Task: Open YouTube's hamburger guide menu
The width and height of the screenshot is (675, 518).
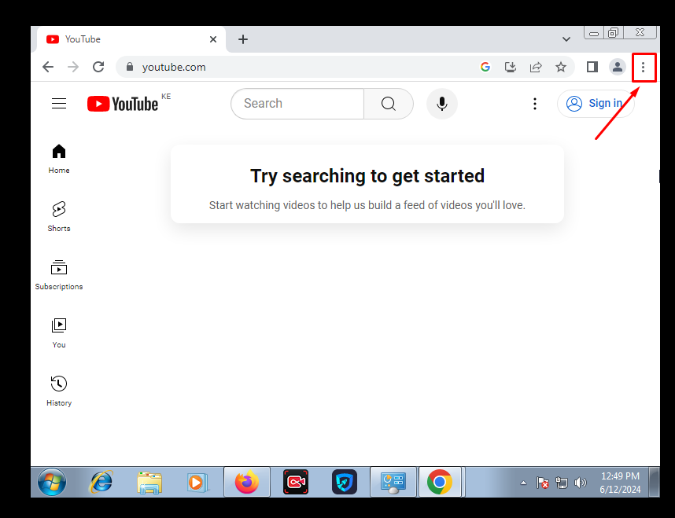Action: pyautogui.click(x=59, y=104)
